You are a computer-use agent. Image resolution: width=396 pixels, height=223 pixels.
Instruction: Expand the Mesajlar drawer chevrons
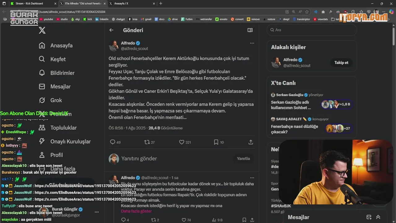point(378,217)
